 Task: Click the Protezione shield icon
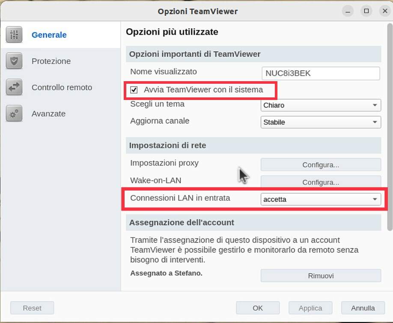pyautogui.click(x=14, y=61)
